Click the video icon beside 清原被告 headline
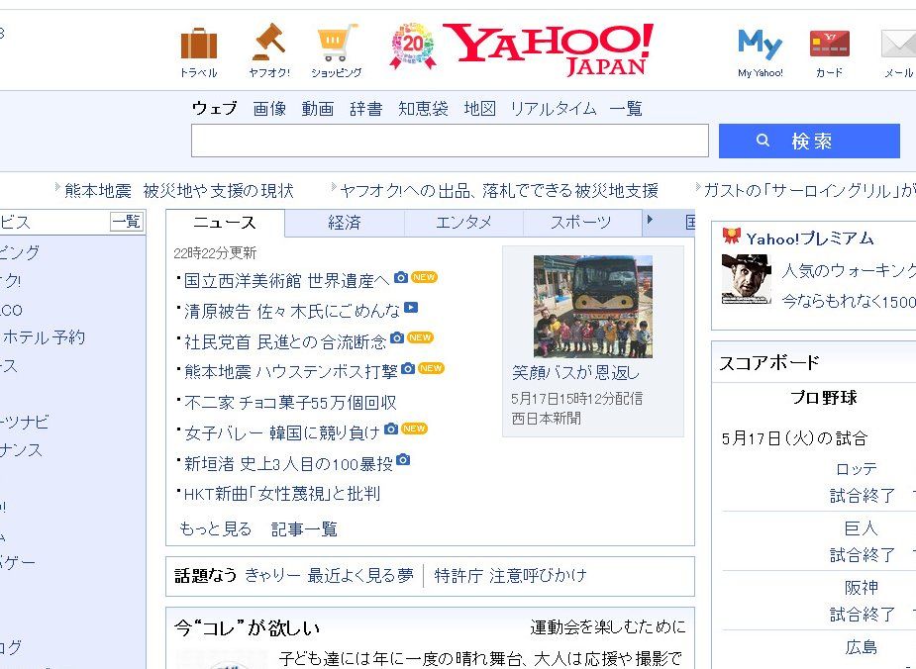 (x=411, y=307)
